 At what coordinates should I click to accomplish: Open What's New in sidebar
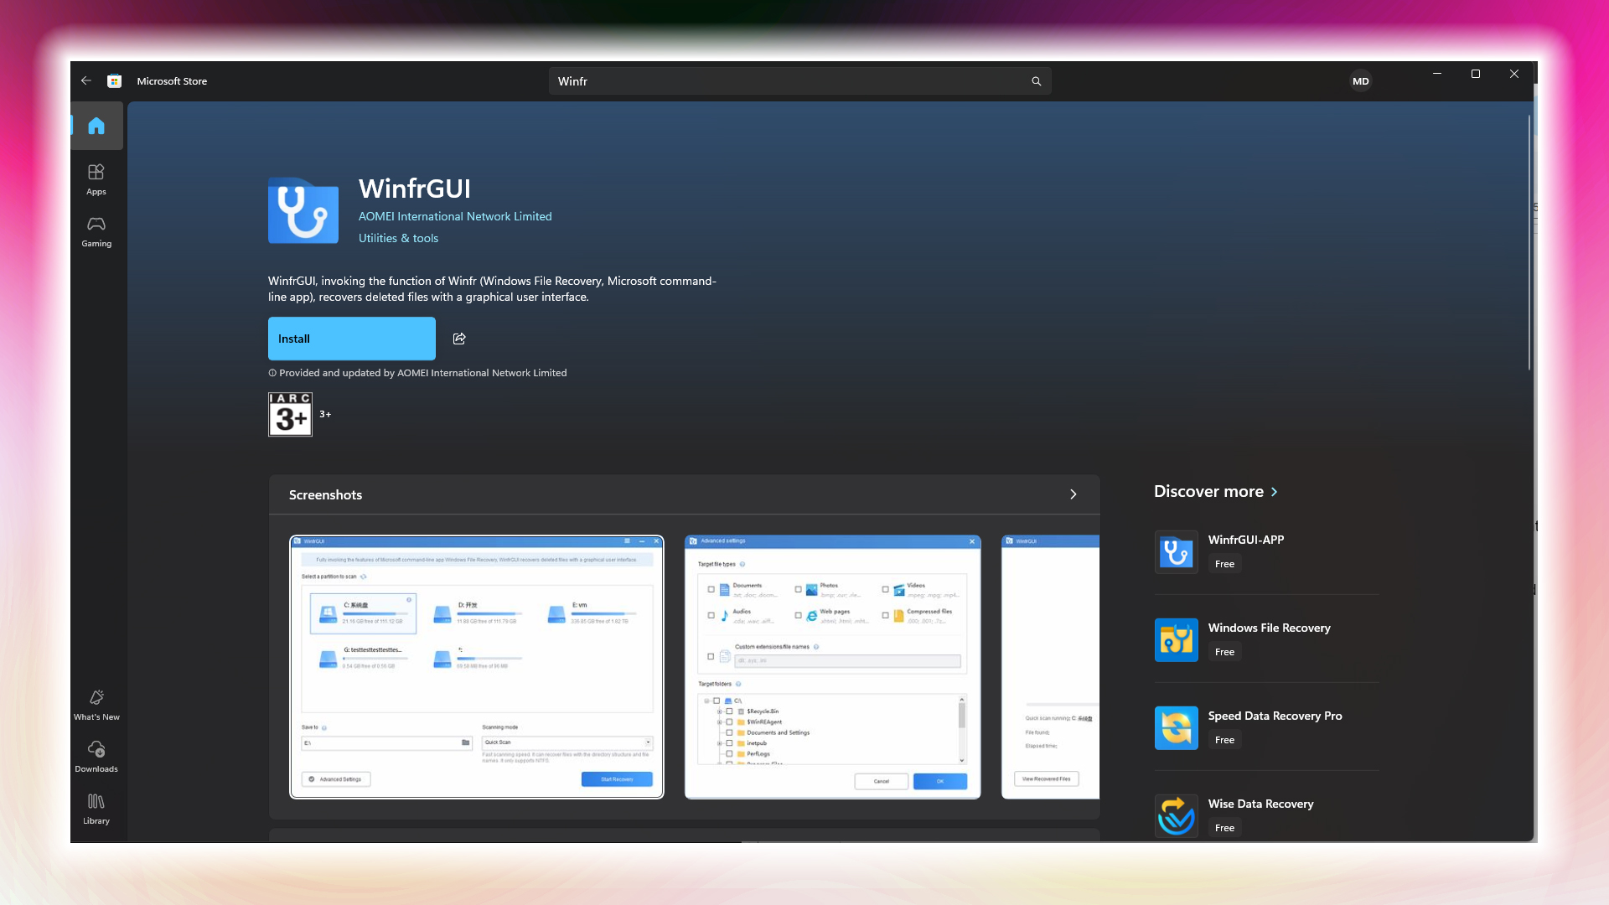point(96,706)
